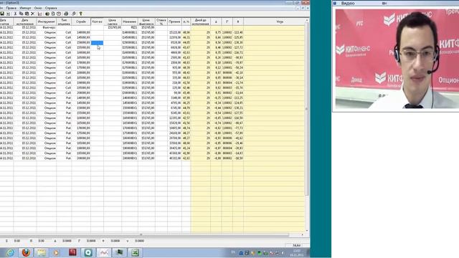459x258 pixels.
Task: Open the monitor application icon left of Excel in the taskbar
Action: click(x=120, y=252)
